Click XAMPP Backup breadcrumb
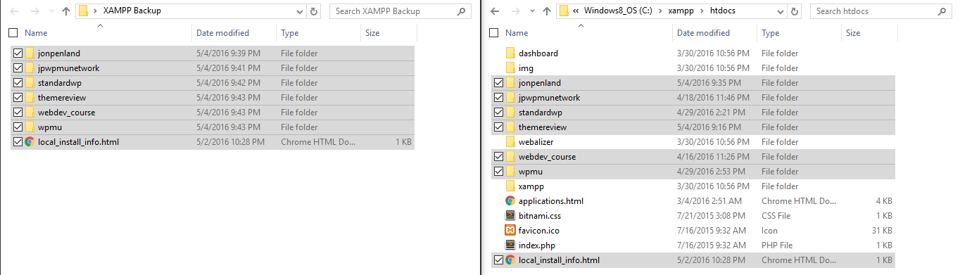The width and height of the screenshot is (960, 275). (x=132, y=11)
